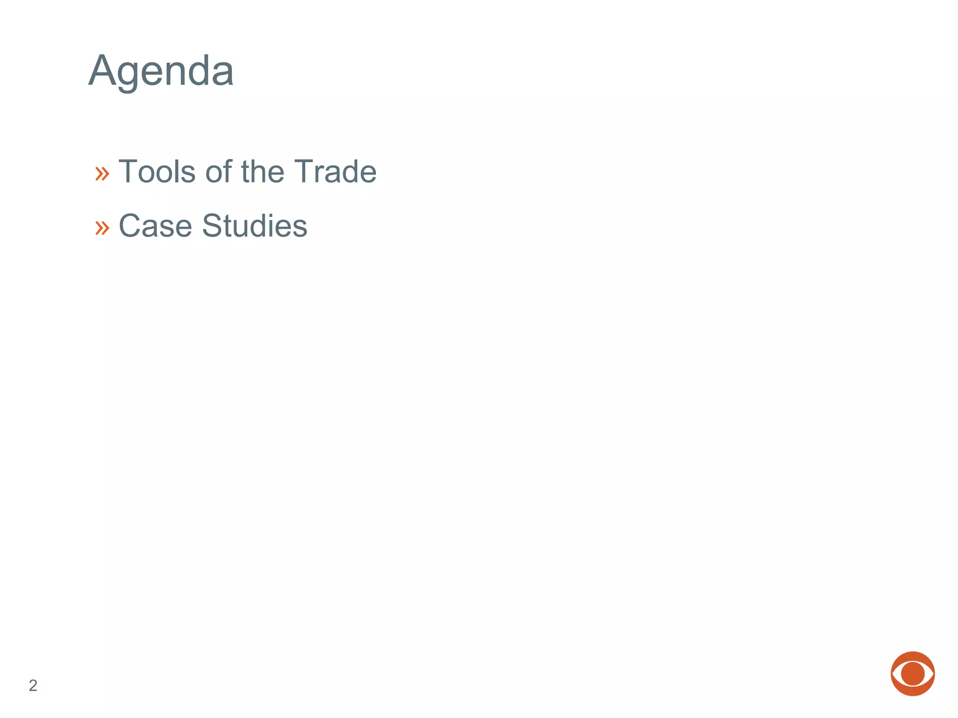
Task: Click the word Case in second bullet
Action: click(x=155, y=225)
